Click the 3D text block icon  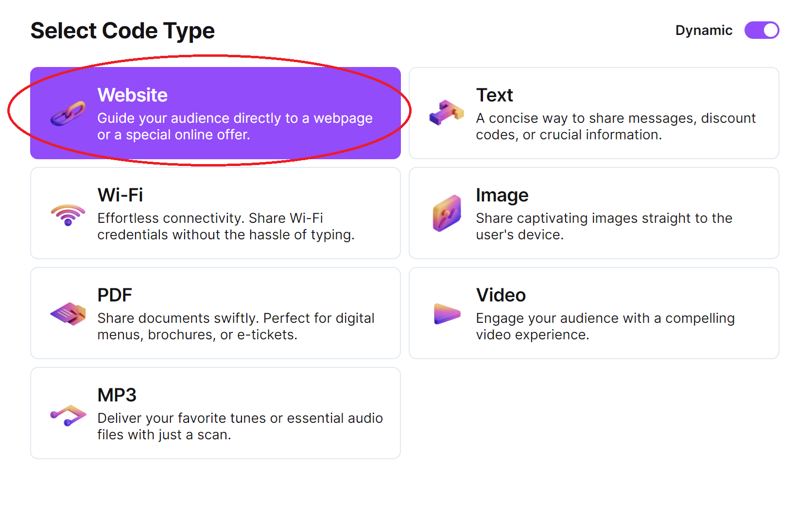[x=446, y=113]
